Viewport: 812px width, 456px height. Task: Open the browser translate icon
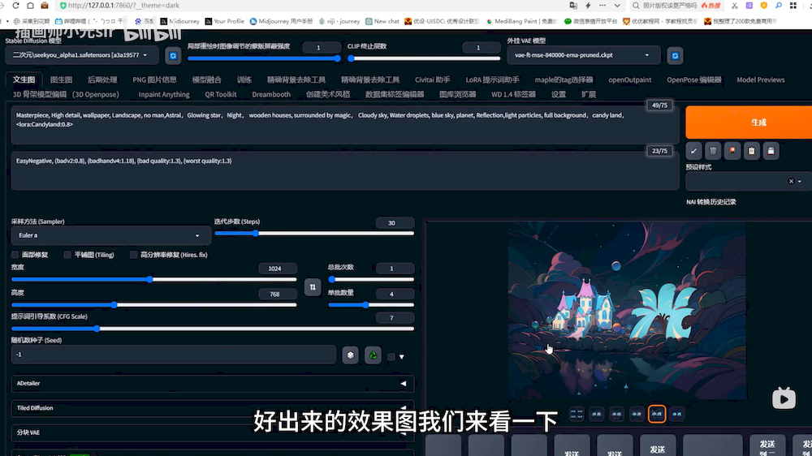(x=573, y=5)
